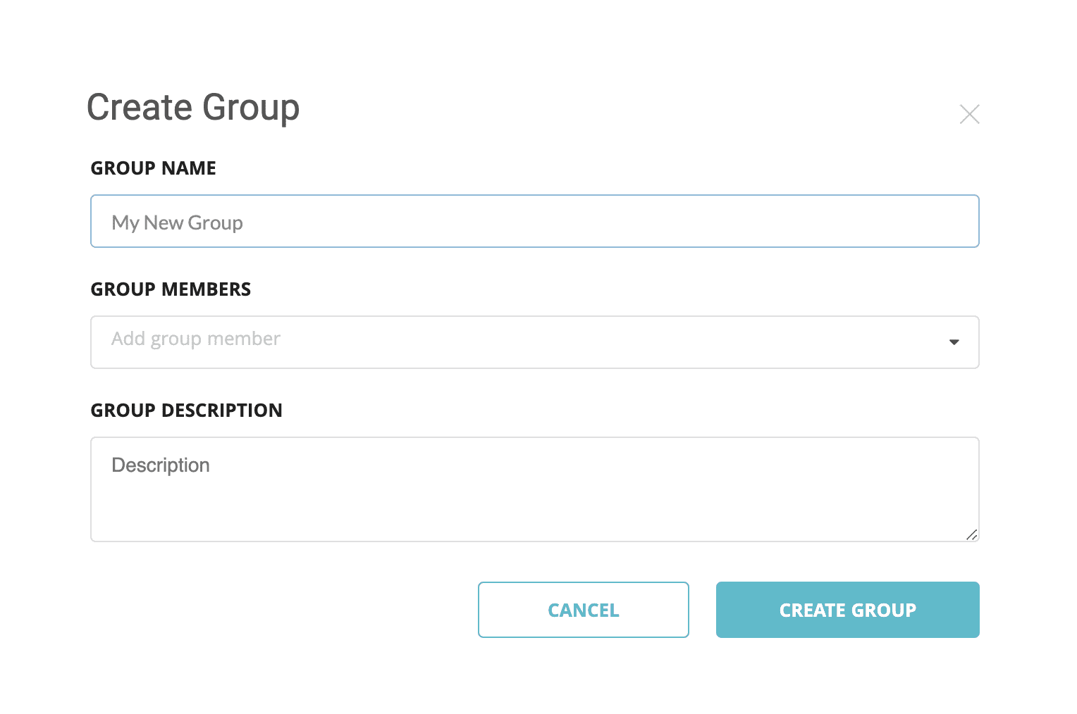This screenshot has width=1077, height=714.
Task: Open the Add group member dropdown
Action: click(535, 342)
